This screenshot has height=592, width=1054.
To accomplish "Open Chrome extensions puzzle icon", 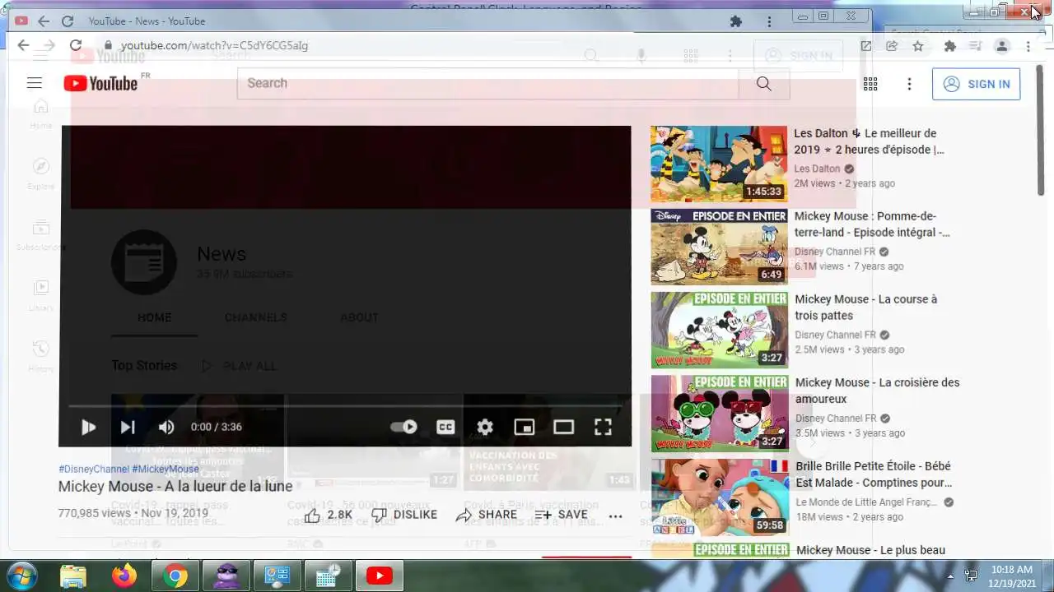I will (949, 46).
